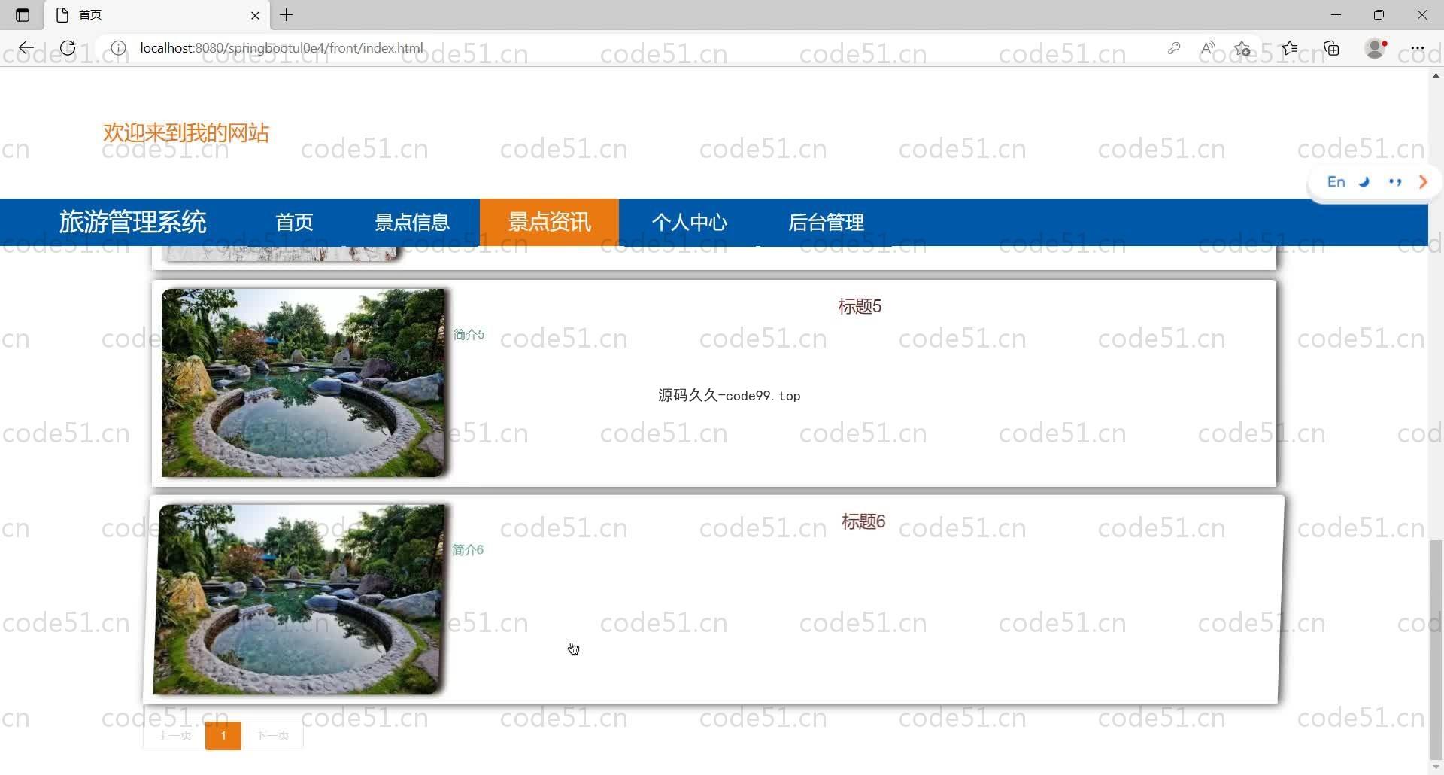The image size is (1444, 775).
Task: Open the Settings and more menu
Action: pos(1418,48)
